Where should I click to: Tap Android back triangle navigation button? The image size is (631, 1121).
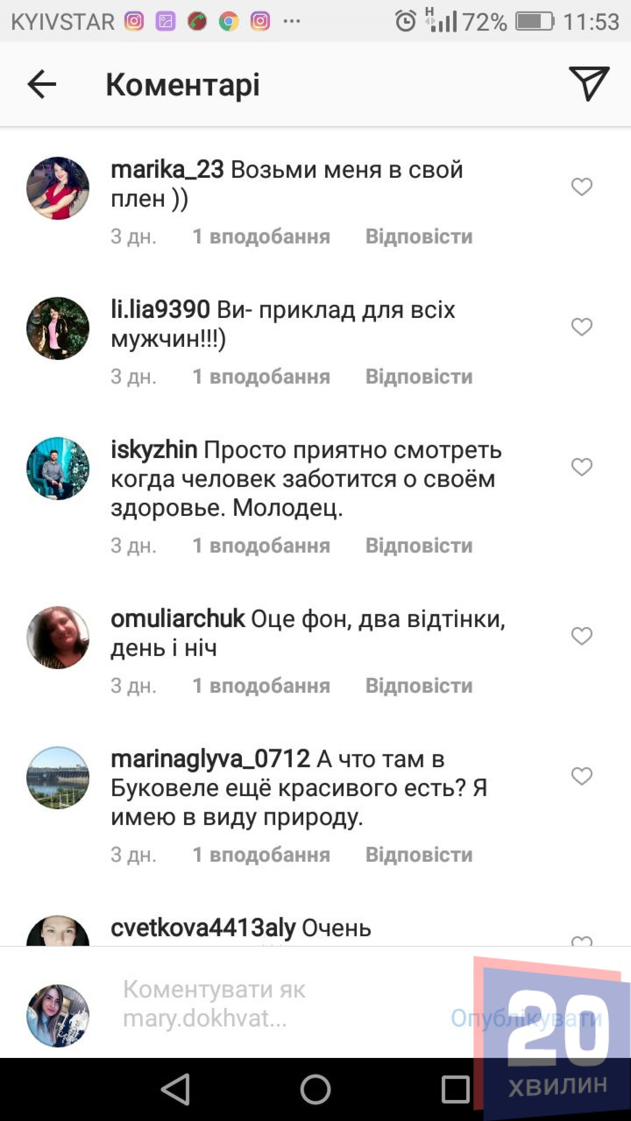pos(175,1090)
